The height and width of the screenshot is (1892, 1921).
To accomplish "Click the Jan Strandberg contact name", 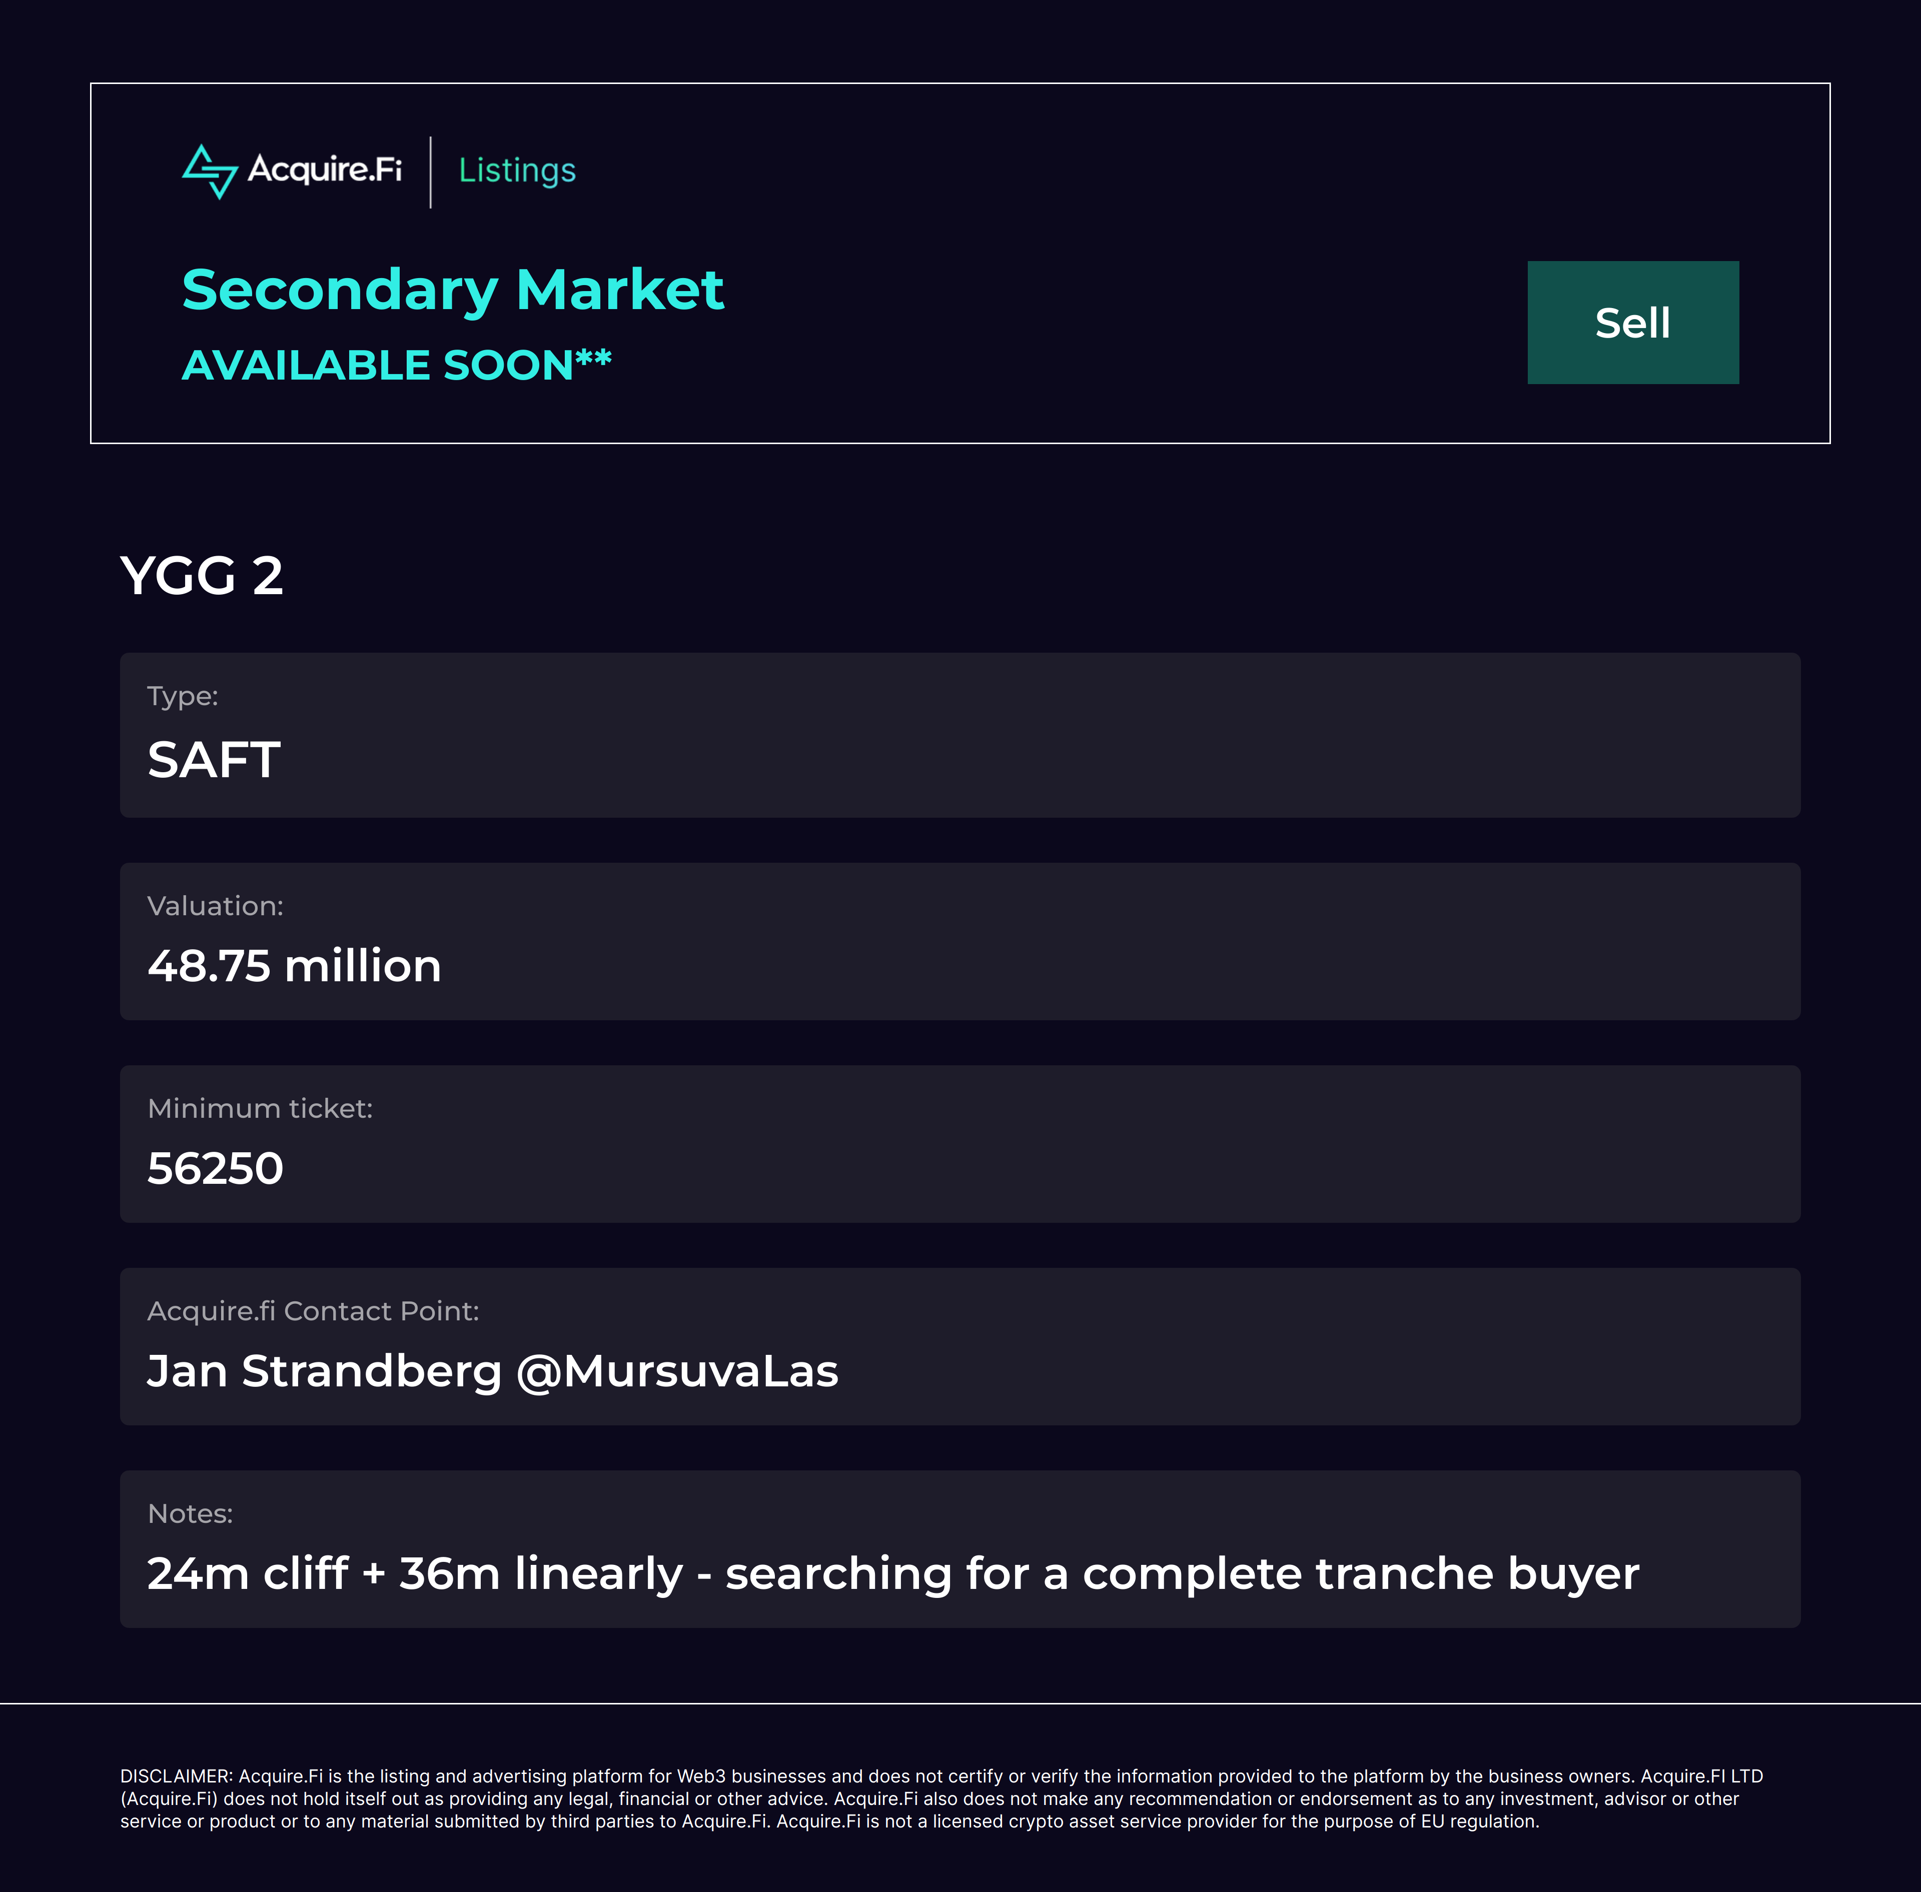I will point(324,1371).
